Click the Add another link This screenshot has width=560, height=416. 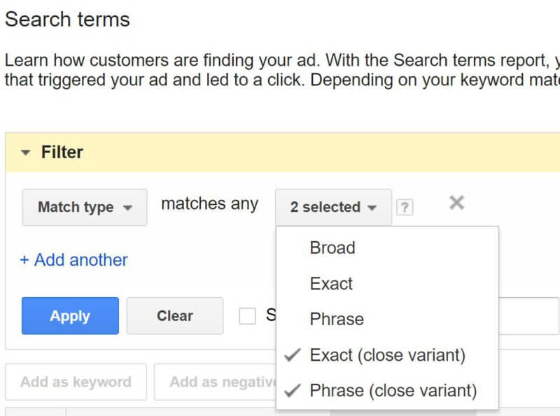point(74,259)
